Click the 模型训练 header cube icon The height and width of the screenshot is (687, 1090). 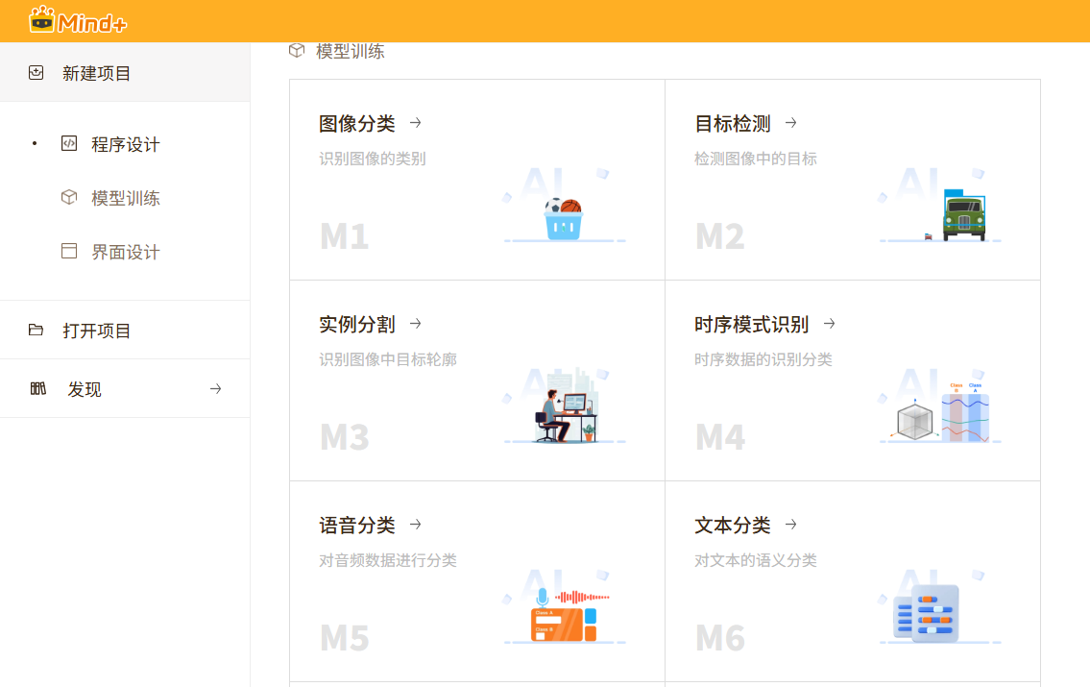tap(296, 51)
